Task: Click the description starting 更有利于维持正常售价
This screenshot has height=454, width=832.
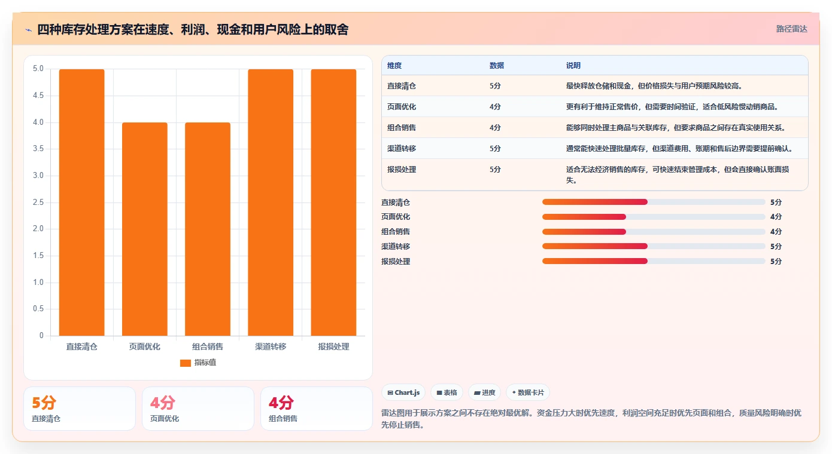Action: (672, 107)
